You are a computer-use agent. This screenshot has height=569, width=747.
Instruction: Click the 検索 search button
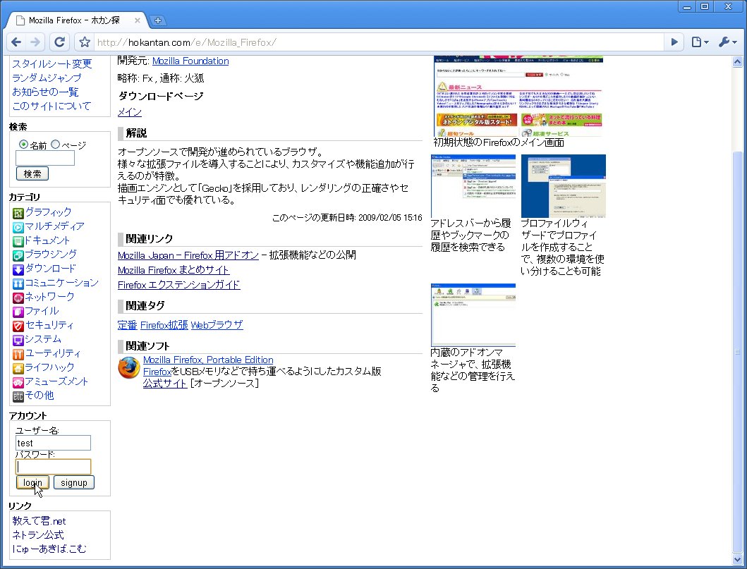(32, 173)
